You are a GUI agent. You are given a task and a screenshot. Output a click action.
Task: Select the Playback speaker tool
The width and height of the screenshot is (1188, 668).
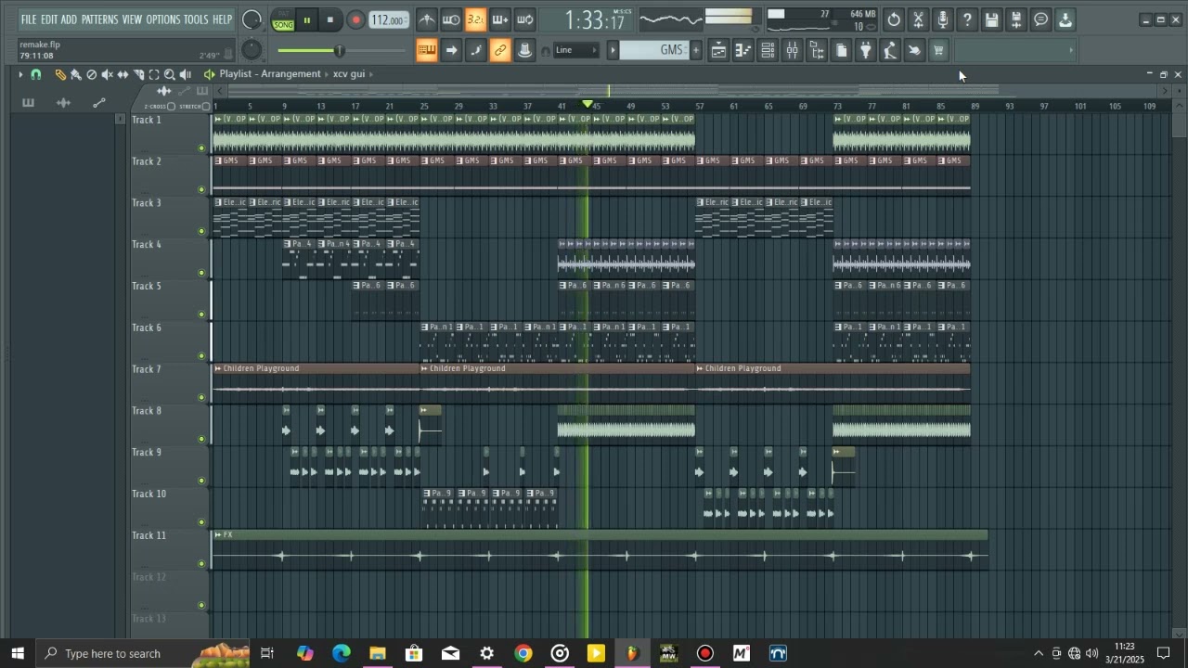[186, 74]
